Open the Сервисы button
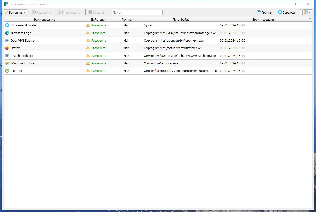 tap(286, 12)
